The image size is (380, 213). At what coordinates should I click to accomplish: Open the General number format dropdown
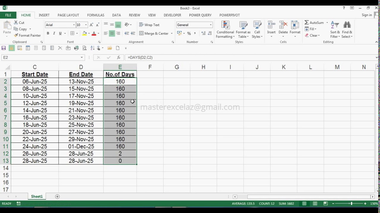(x=211, y=25)
